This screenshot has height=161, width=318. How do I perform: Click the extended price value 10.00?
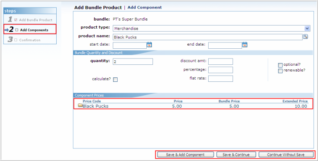pos(301,106)
